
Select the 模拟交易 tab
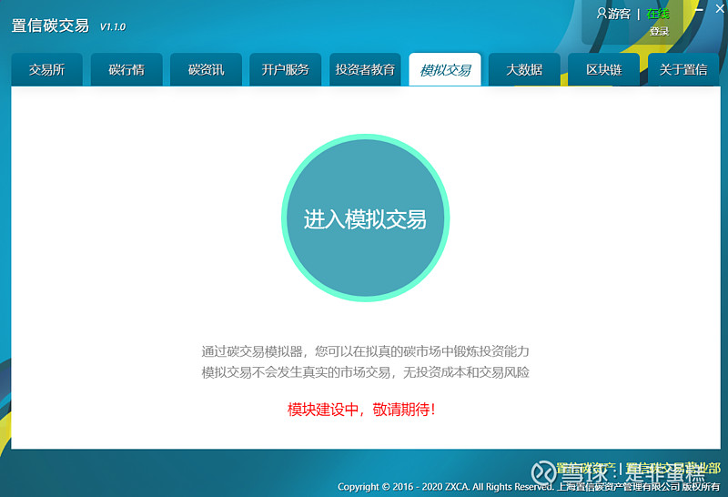pyautogui.click(x=445, y=70)
